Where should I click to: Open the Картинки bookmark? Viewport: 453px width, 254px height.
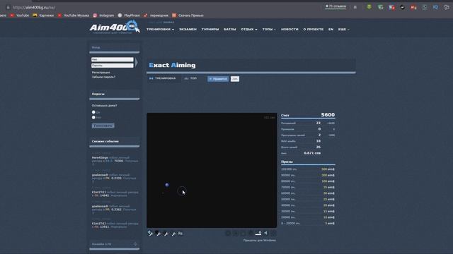43,16
